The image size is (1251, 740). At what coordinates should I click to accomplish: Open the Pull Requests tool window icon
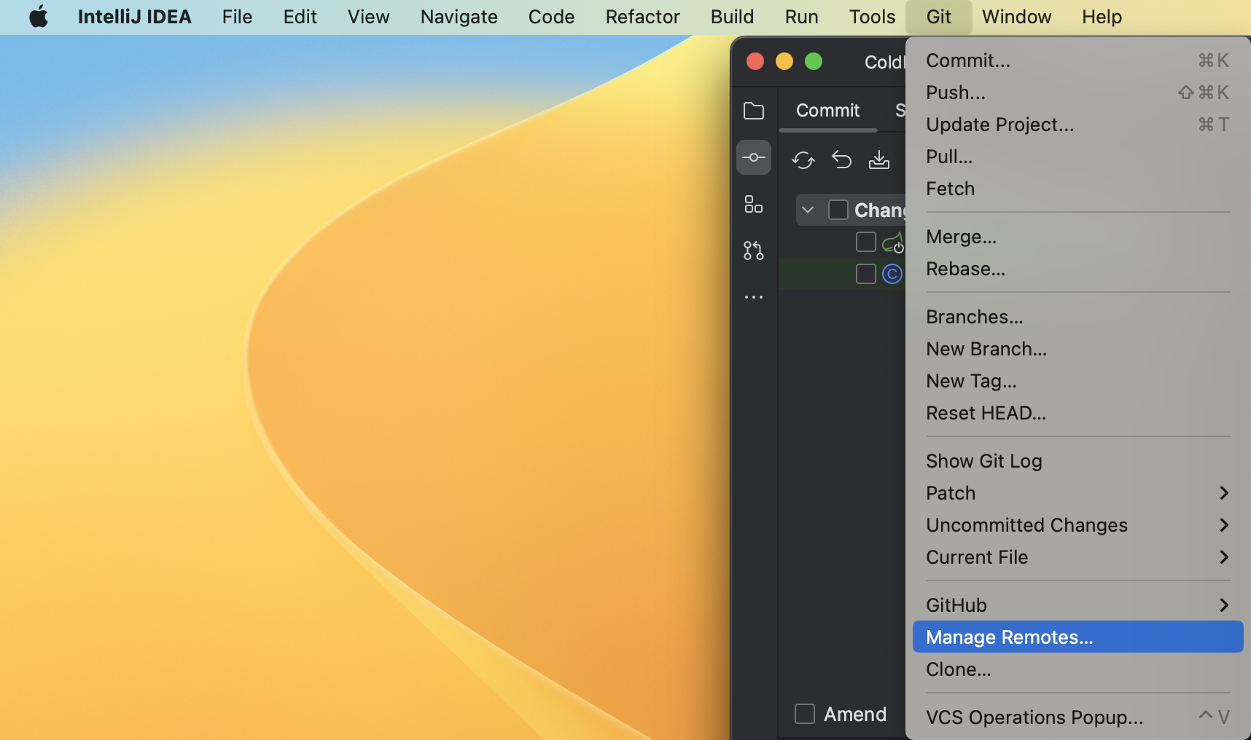(x=754, y=251)
